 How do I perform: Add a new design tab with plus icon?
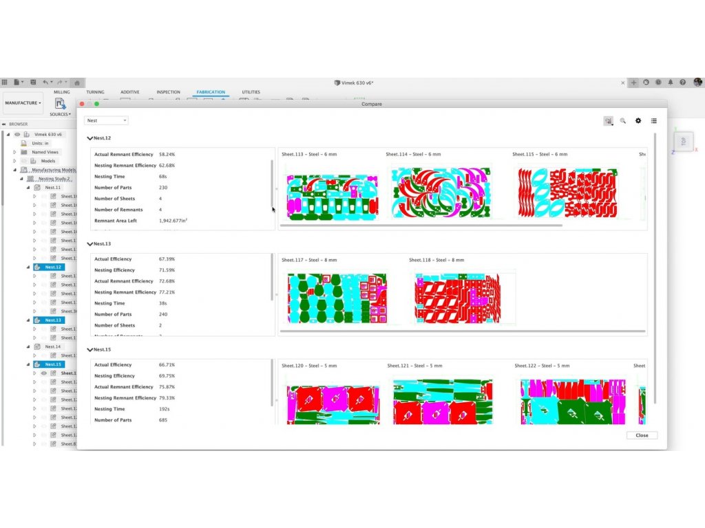pyautogui.click(x=633, y=82)
